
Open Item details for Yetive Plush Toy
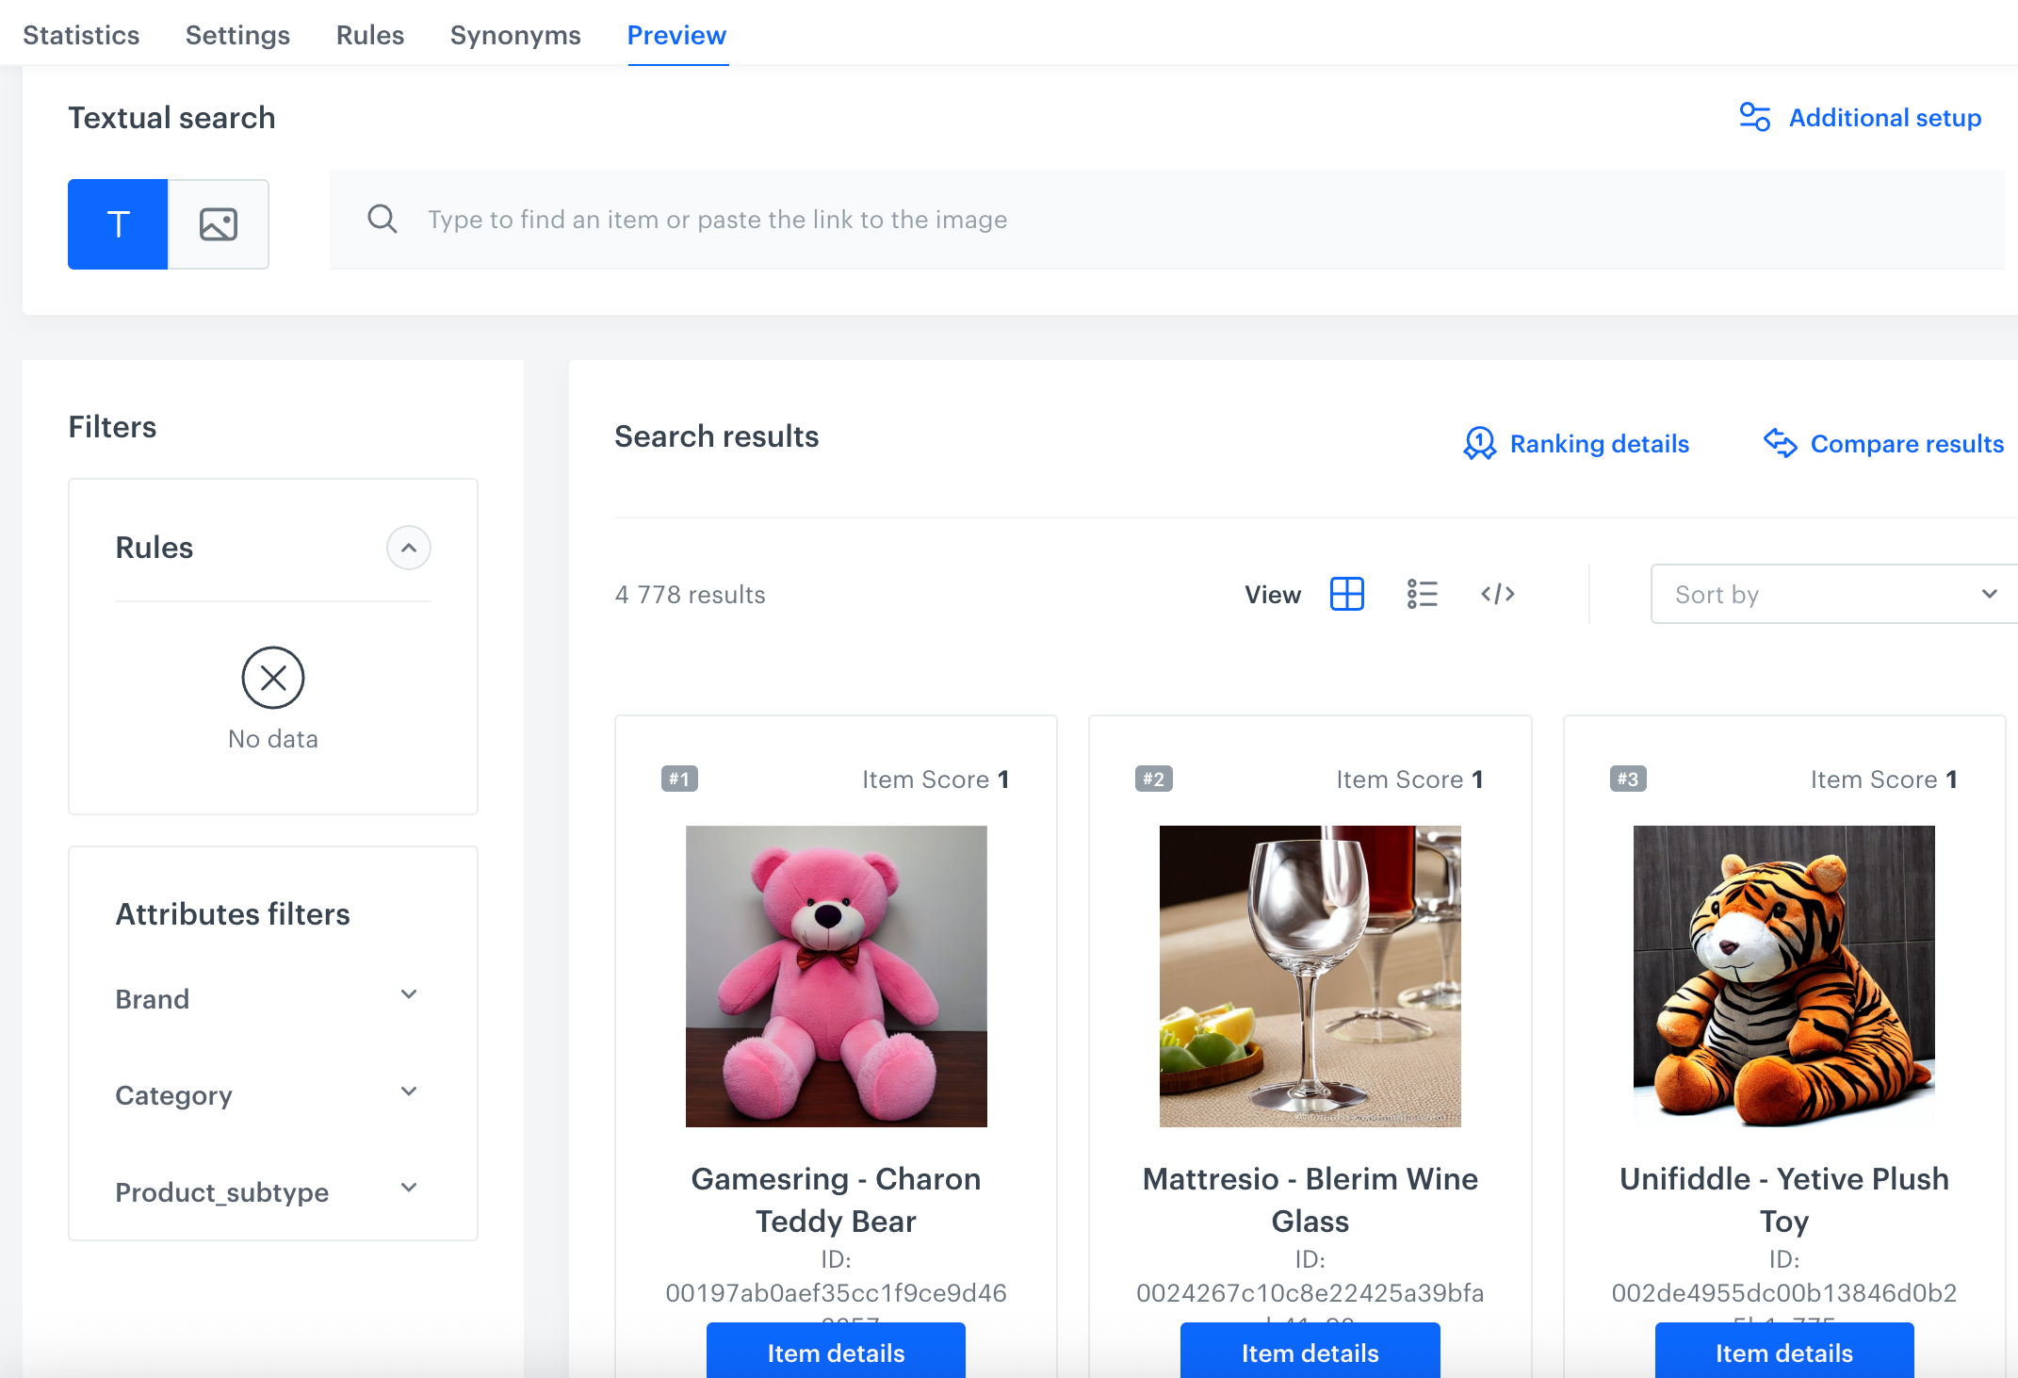[1783, 1353]
